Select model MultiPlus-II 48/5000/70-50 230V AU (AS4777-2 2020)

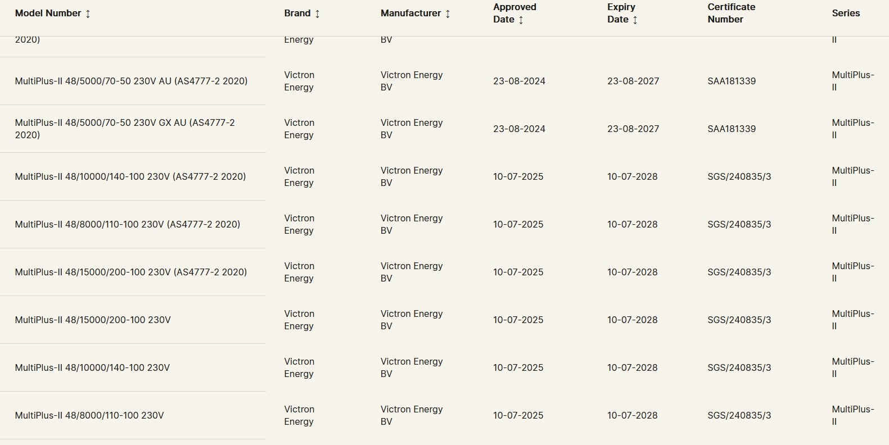click(x=131, y=81)
